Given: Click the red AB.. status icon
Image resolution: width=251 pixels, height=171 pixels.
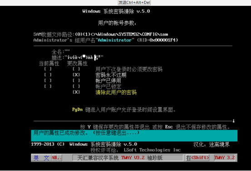Looking at the screenshot, I should pyautogui.click(x=57, y=158).
